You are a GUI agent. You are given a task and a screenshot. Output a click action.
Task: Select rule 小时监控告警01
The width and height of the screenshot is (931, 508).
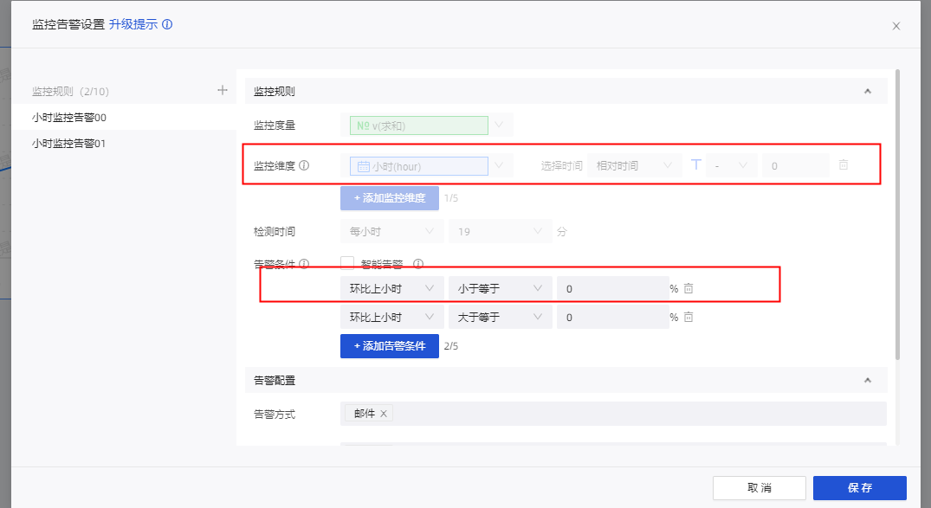tap(69, 144)
